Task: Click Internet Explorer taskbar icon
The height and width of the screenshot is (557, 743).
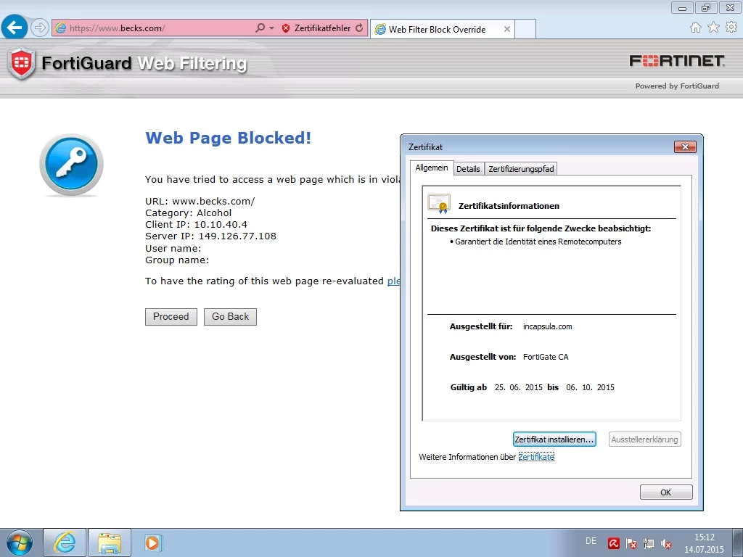Action: pos(65,542)
